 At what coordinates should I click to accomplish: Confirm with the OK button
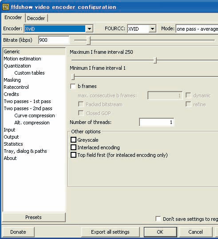160,232
